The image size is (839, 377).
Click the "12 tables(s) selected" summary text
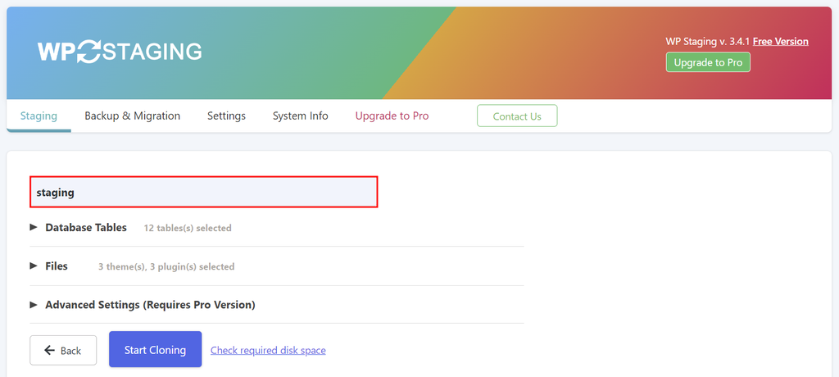[188, 228]
